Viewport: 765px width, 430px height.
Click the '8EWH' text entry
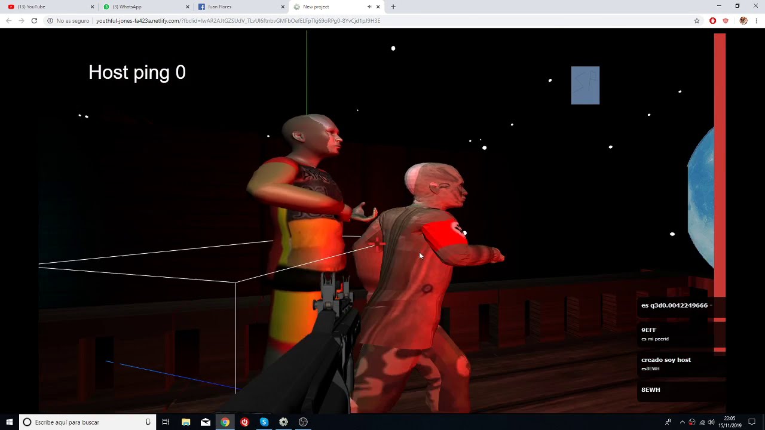[650, 389]
